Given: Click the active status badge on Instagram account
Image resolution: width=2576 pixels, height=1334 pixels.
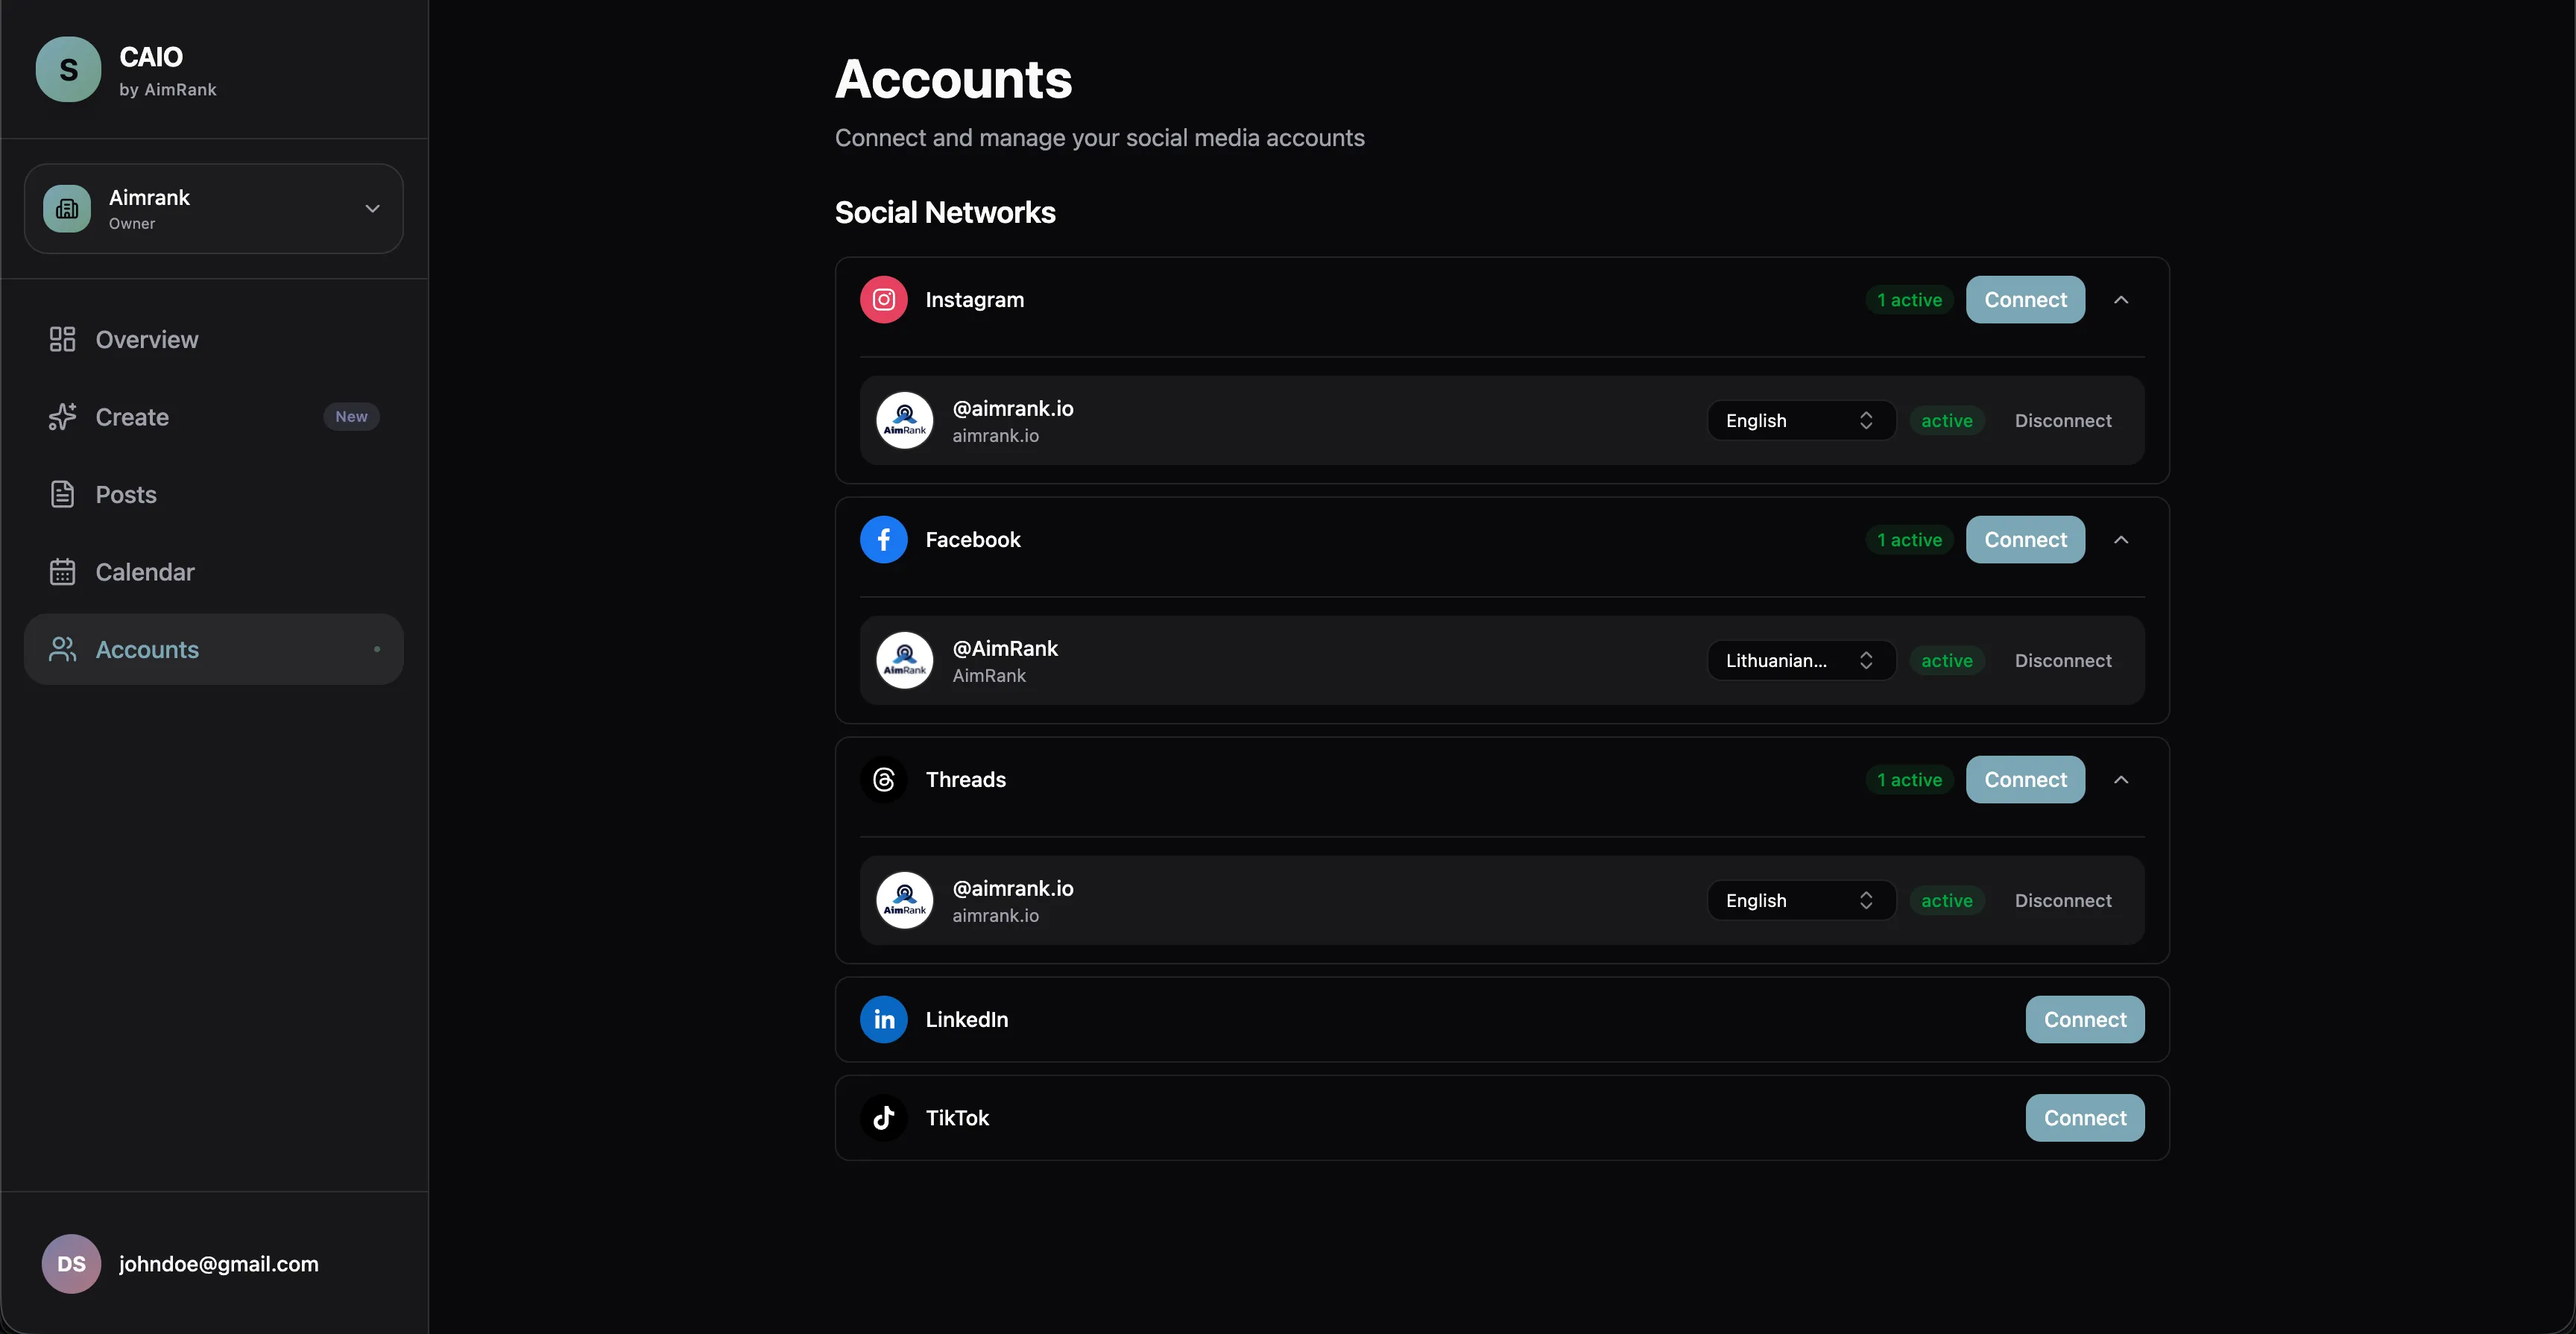Looking at the screenshot, I should tap(1946, 420).
